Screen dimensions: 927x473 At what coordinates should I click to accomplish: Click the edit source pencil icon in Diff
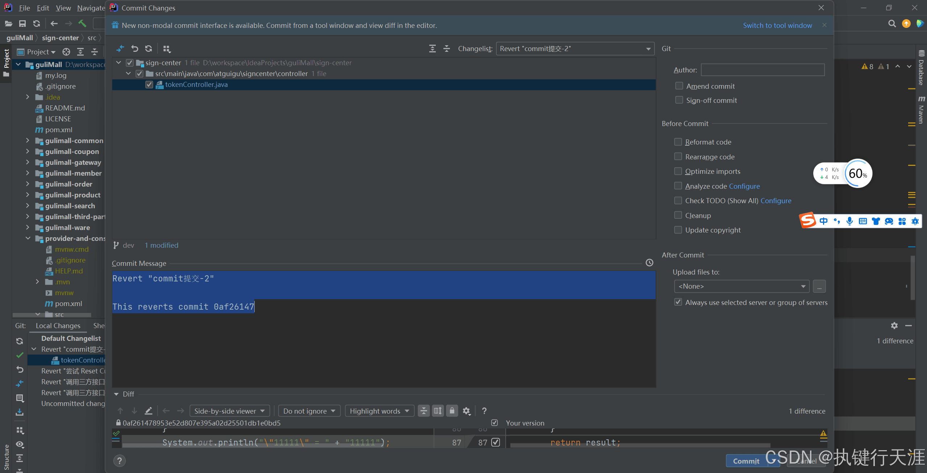tap(149, 411)
